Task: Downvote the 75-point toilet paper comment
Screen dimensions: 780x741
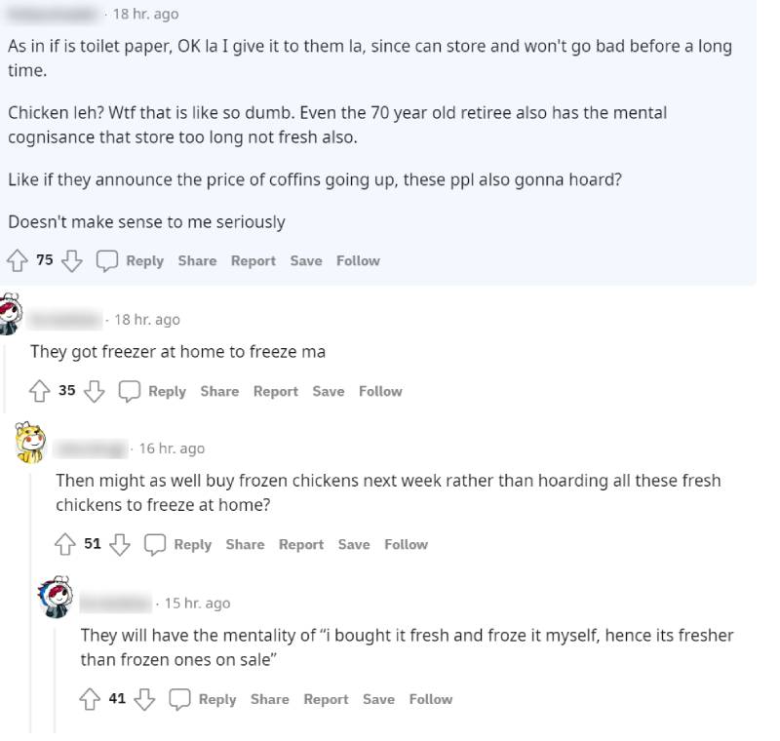Action: tap(71, 261)
